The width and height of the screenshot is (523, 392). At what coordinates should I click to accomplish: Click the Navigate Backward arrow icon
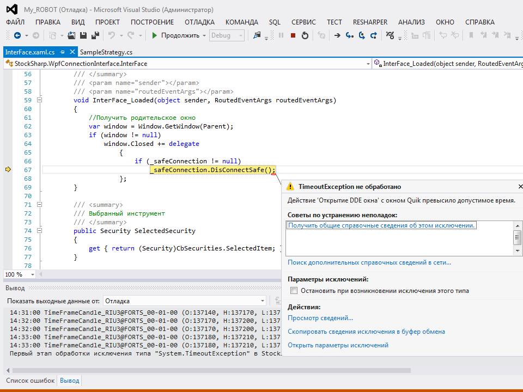(x=17, y=35)
